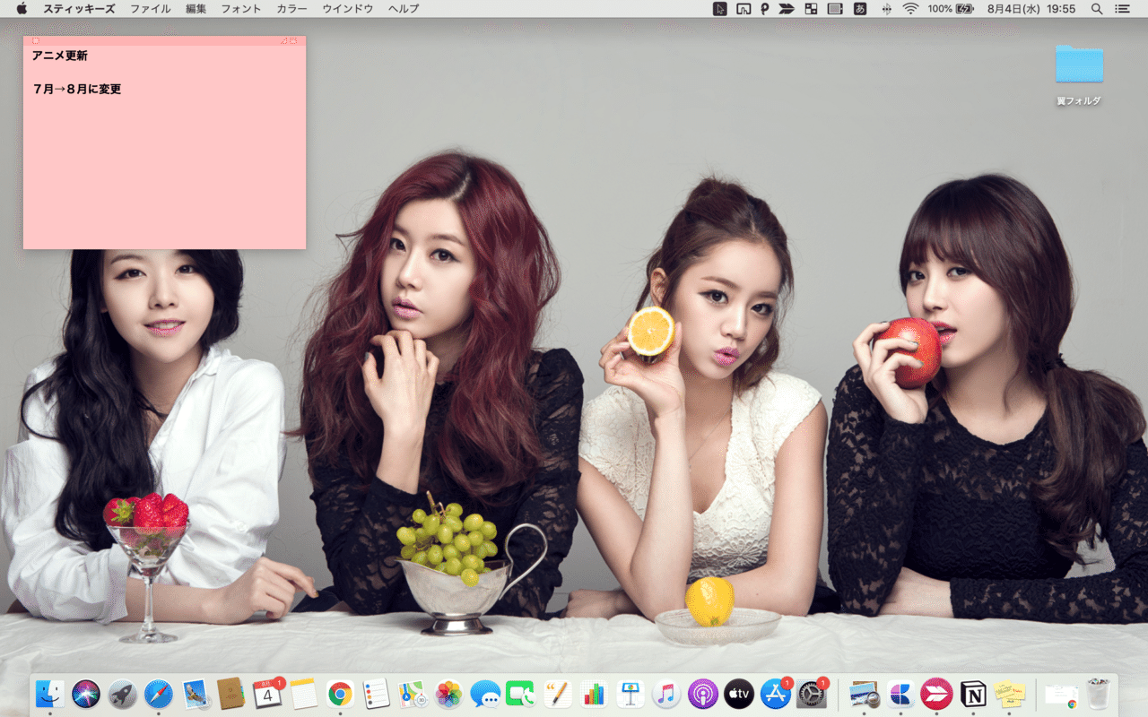Launch Siri from the dock
Image resolution: width=1148 pixels, height=717 pixels.
[86, 694]
